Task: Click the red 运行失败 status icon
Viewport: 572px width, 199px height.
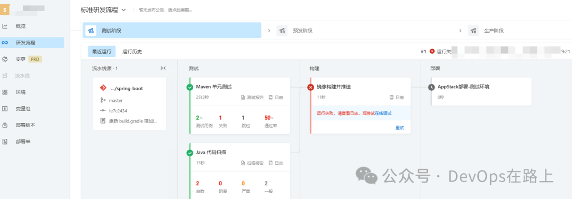Action: click(x=432, y=52)
